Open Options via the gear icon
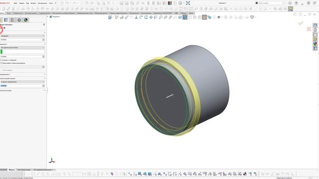 (x=180, y=3)
